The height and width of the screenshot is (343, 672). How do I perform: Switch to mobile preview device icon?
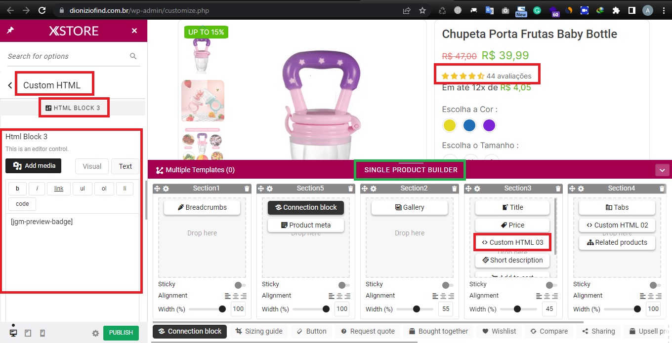pyautogui.click(x=42, y=333)
